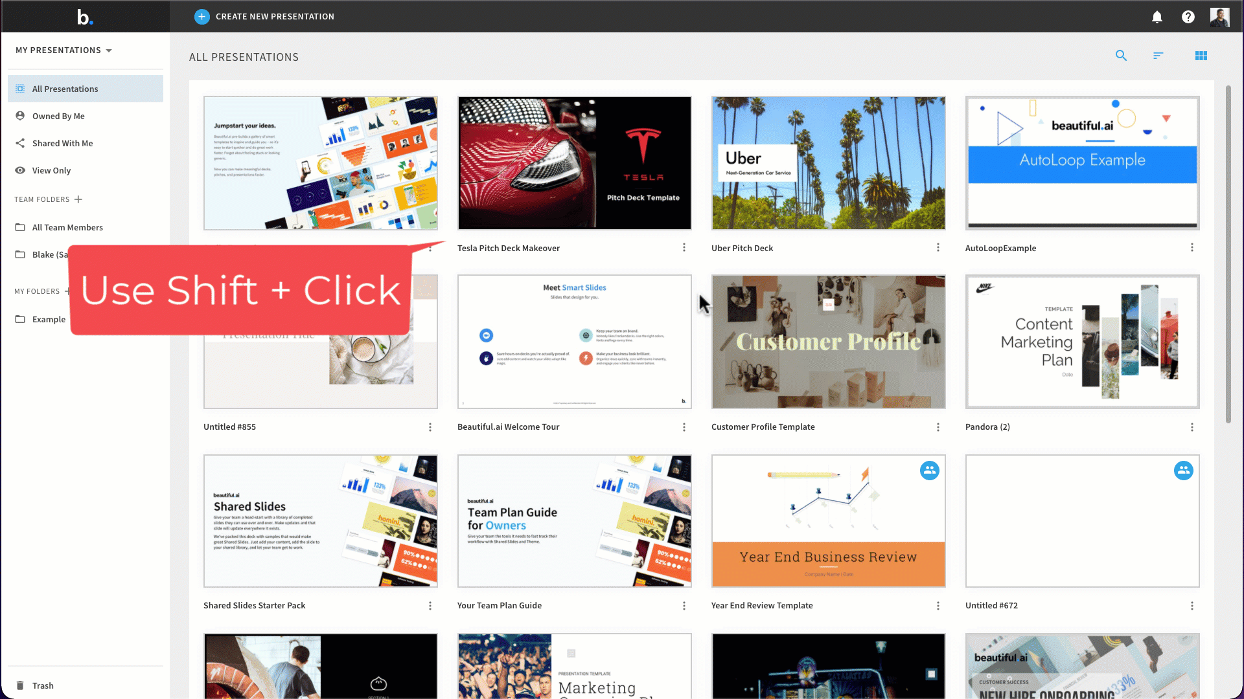Image resolution: width=1244 pixels, height=699 pixels.
Task: Open options menu for Customer Profile Template
Action: tap(938, 427)
